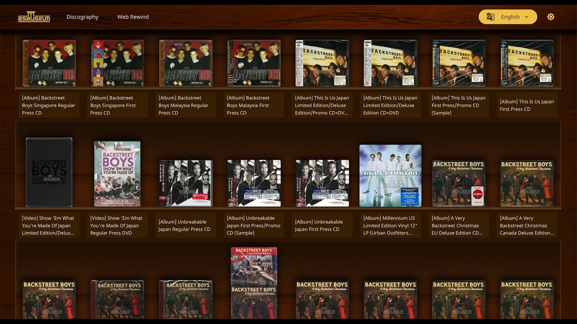This screenshot has width=577, height=324.
Task: Select '[Album] This Is Us Japan Limited Edition/Deluxe Edition CD+DVD' label
Action: click(x=390, y=105)
